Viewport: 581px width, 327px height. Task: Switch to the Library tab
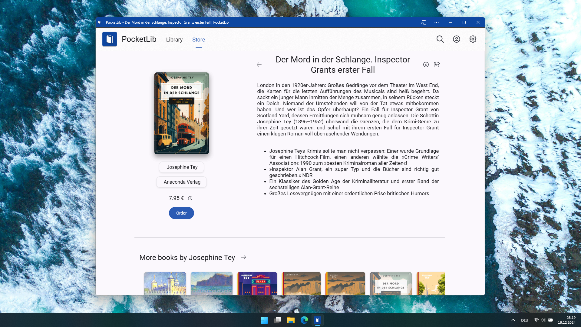tap(174, 40)
